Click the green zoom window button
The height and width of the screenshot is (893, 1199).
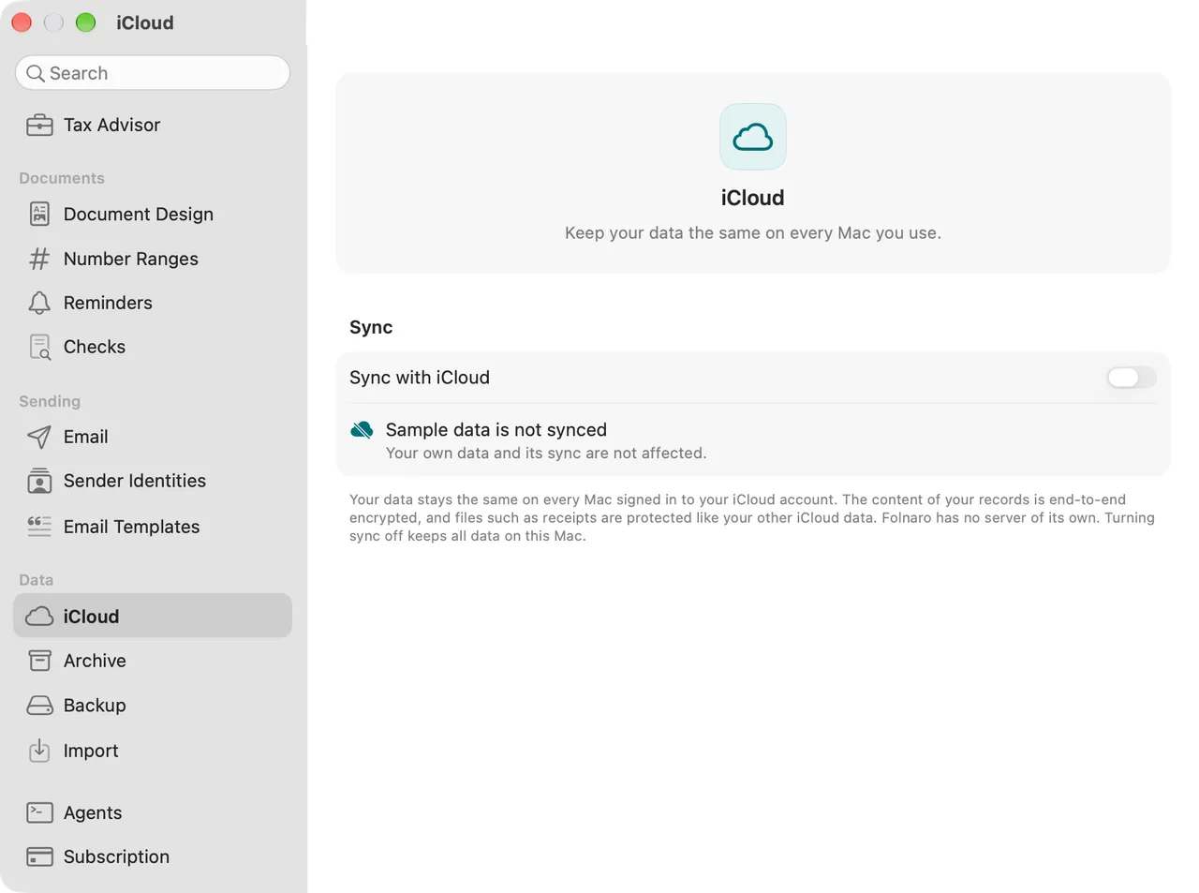(85, 22)
